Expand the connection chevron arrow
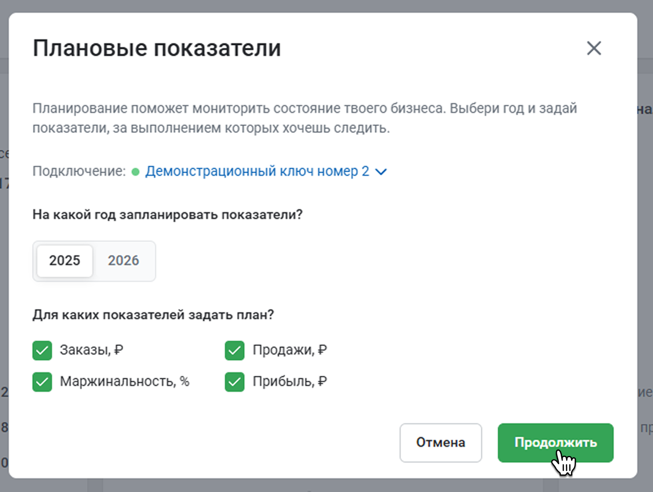The width and height of the screenshot is (653, 492). coord(381,171)
